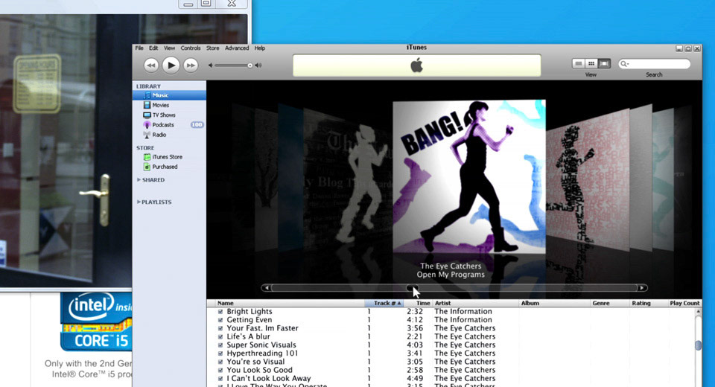Sort by the Play Count column header
The width and height of the screenshot is (715, 387).
[684, 303]
